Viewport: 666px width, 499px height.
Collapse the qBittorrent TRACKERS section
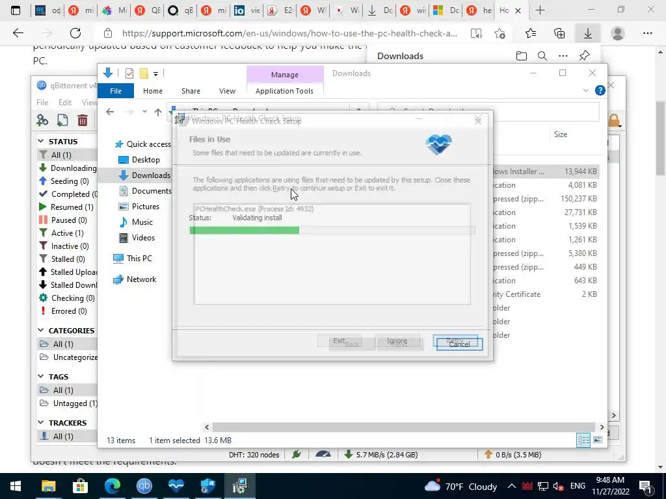click(41, 422)
